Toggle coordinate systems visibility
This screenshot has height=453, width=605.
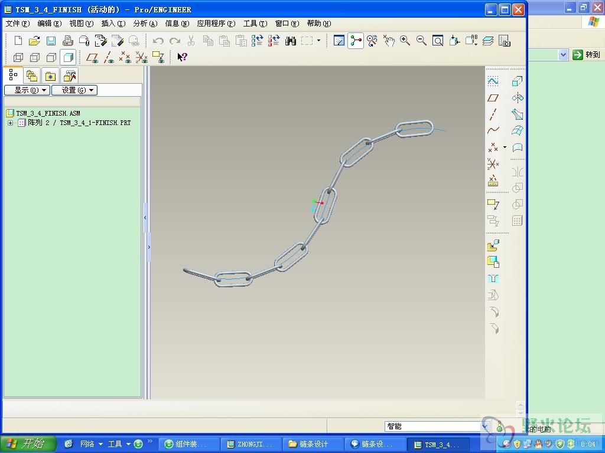tap(142, 57)
